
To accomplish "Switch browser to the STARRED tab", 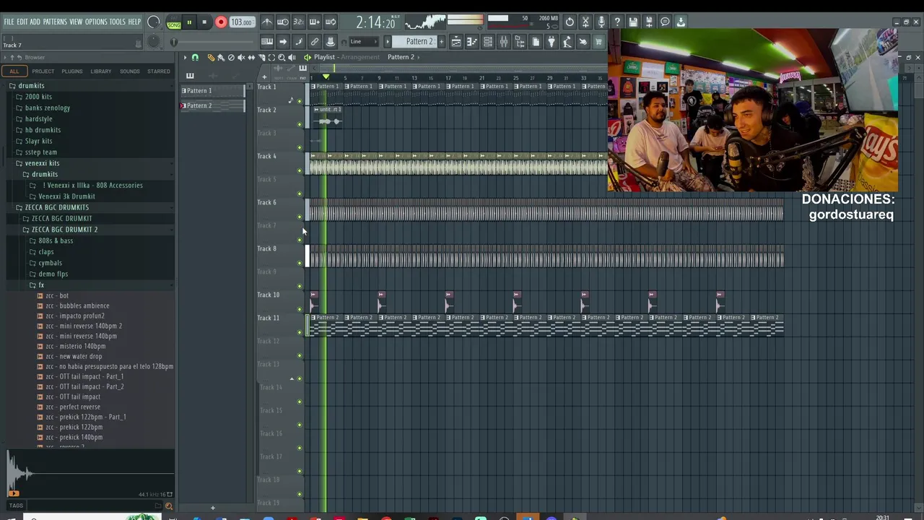I will click(x=159, y=71).
